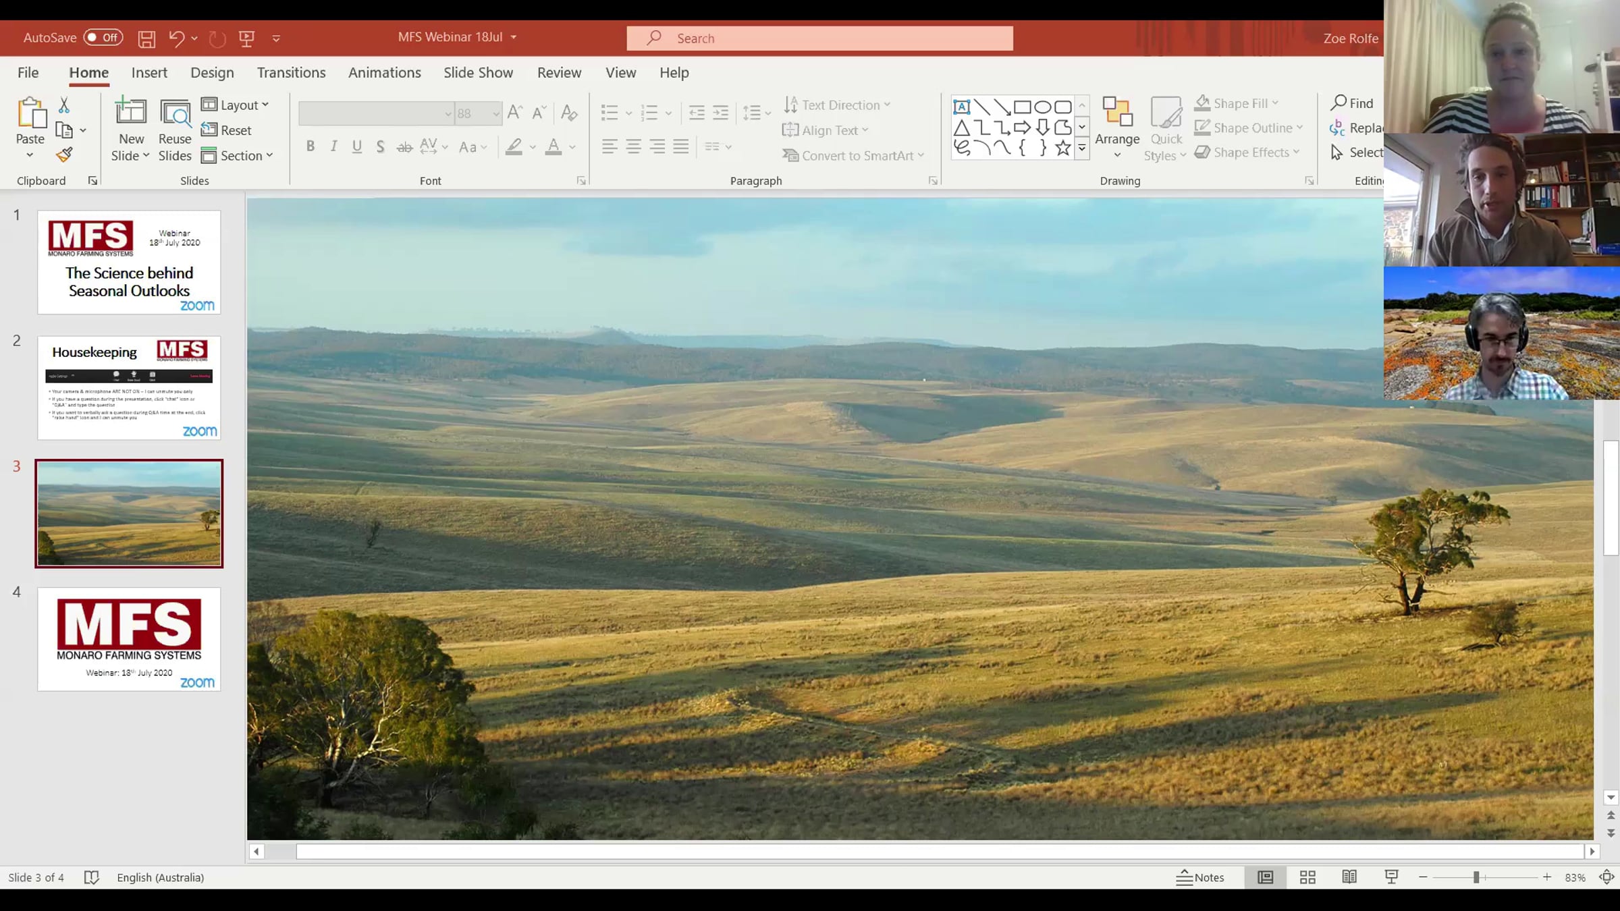1620x911 pixels.
Task: Expand Text Direction options
Action: coord(837,105)
